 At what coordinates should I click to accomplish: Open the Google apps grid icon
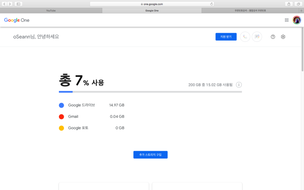(286, 20)
